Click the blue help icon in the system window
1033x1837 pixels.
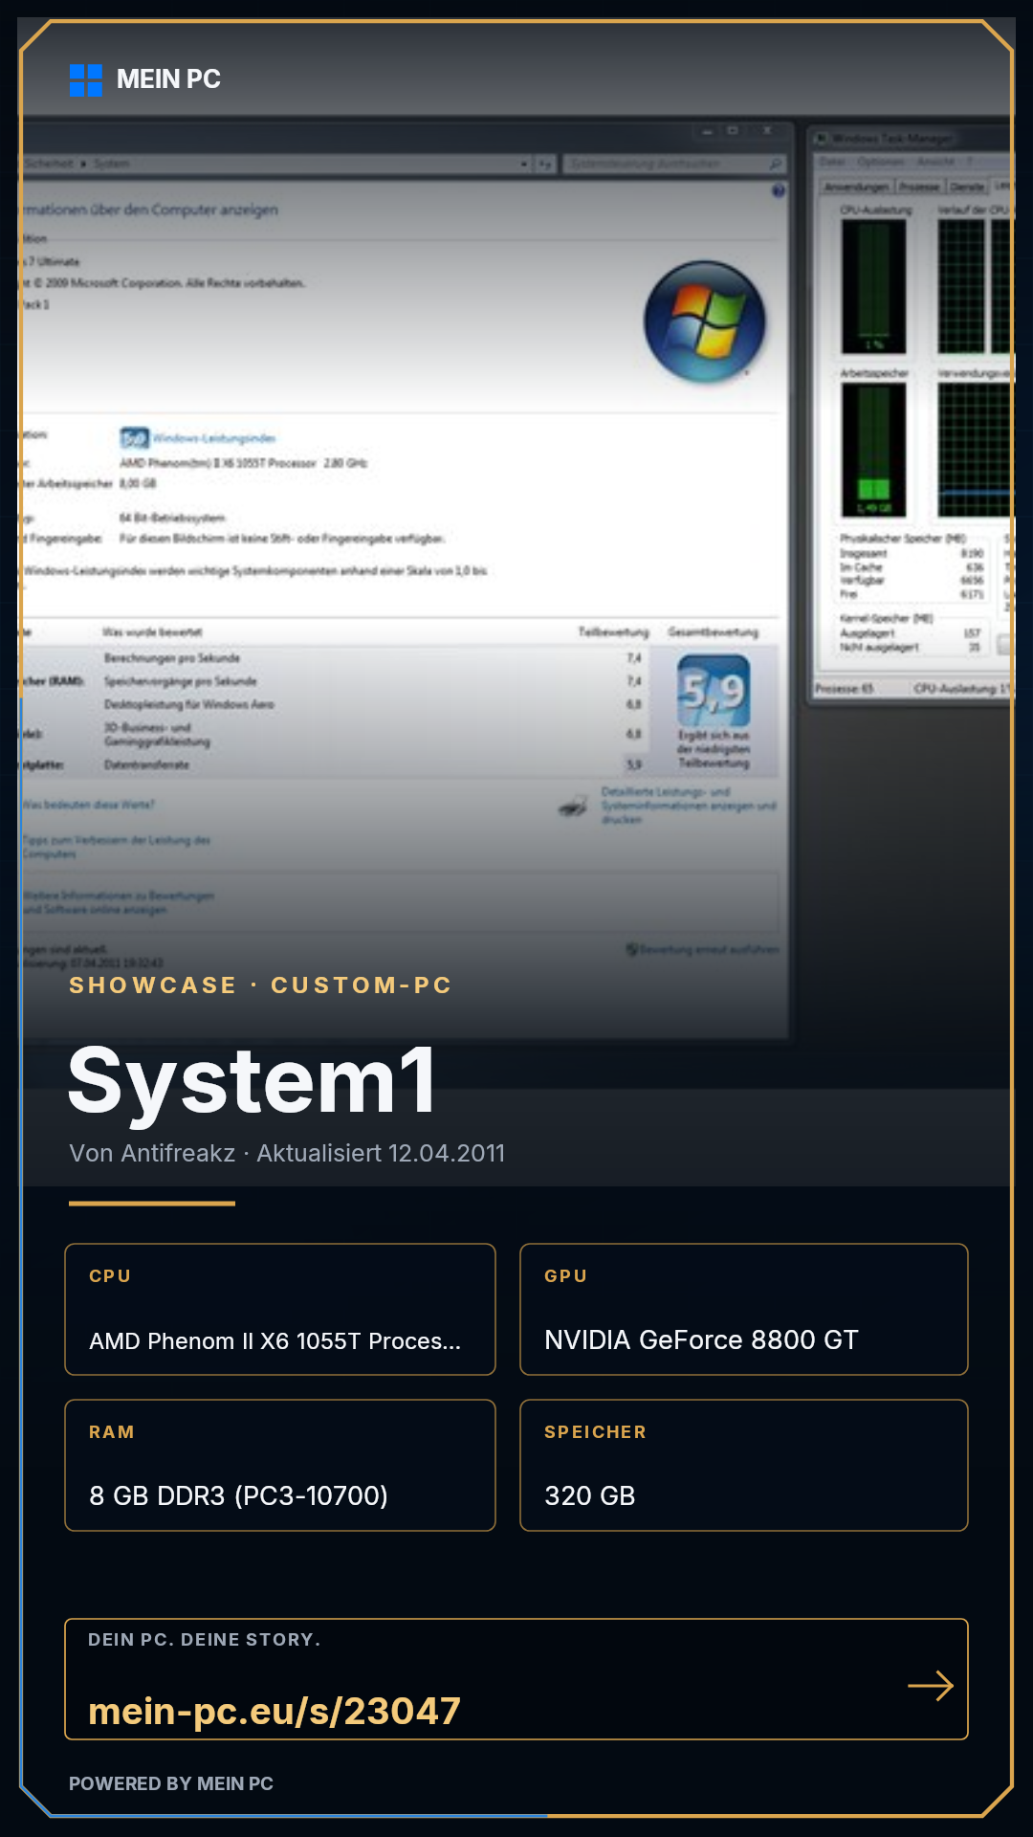click(779, 191)
